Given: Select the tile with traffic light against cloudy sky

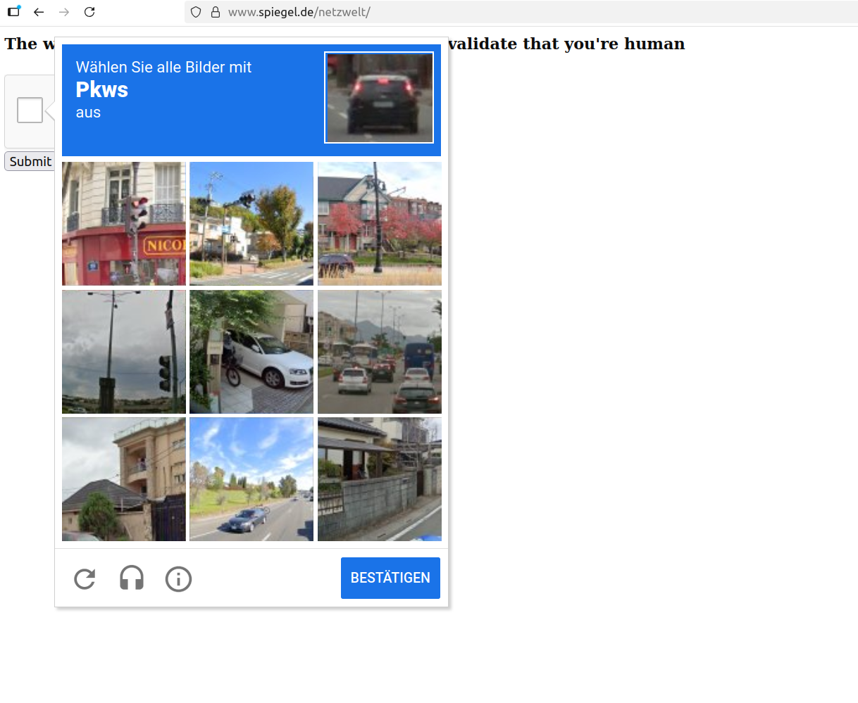Looking at the screenshot, I should tap(124, 352).
